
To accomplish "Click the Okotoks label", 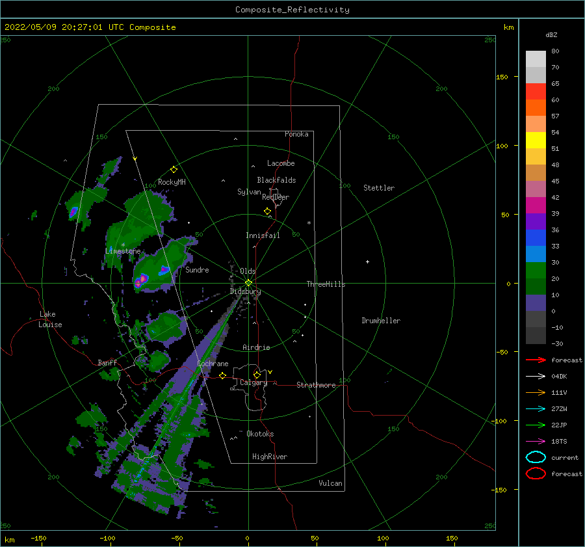I will [260, 434].
